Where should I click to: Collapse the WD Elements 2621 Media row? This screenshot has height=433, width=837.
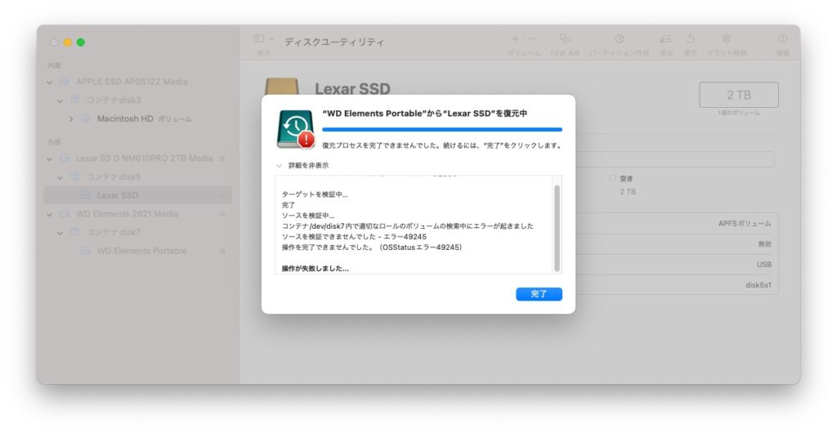pos(50,214)
